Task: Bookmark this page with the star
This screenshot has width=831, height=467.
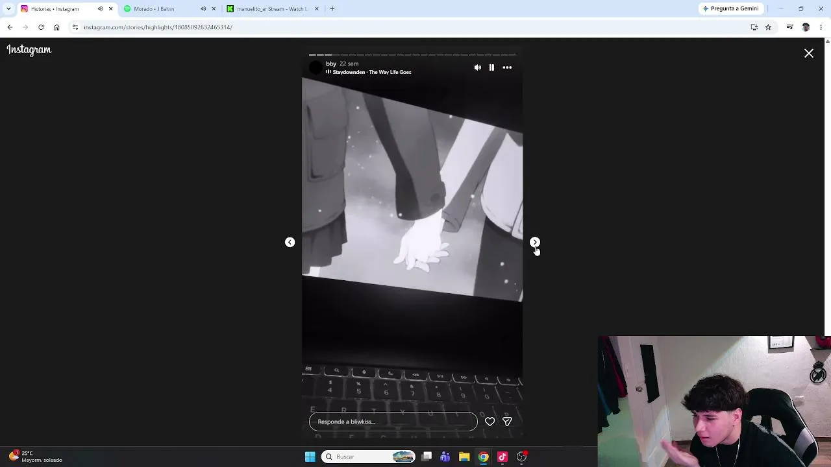Action: point(768,27)
